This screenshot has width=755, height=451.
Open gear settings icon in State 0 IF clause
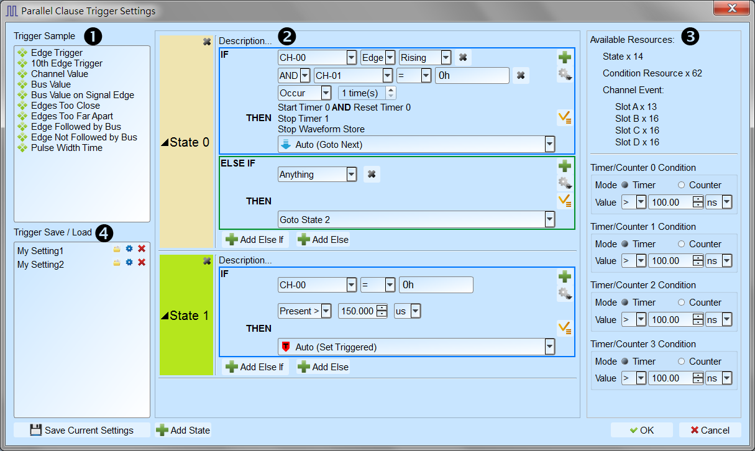point(564,75)
